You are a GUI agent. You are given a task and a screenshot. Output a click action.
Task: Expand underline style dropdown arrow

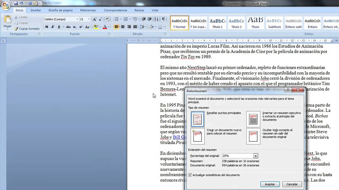63,27
